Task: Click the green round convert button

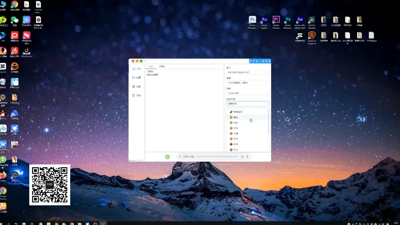Action: 167,157
